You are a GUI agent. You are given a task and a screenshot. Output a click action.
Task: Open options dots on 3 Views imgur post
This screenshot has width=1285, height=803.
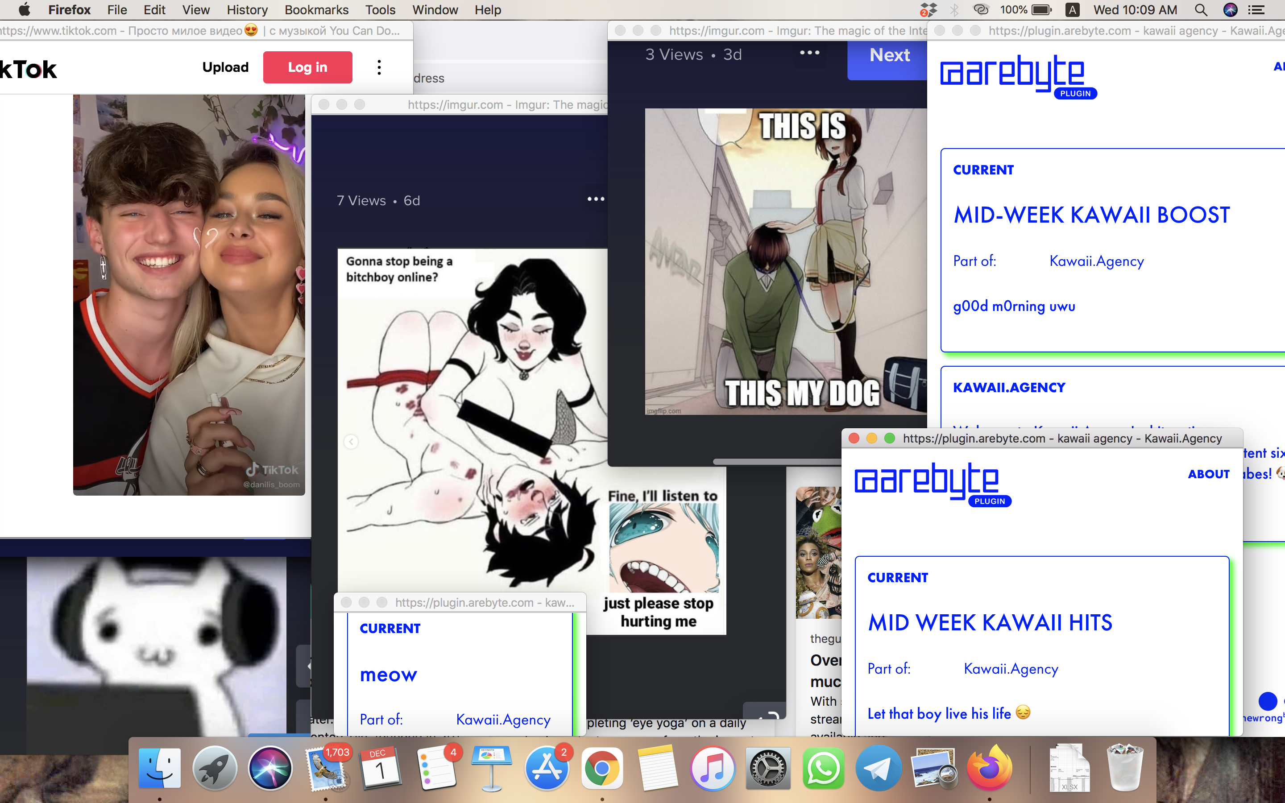click(809, 53)
